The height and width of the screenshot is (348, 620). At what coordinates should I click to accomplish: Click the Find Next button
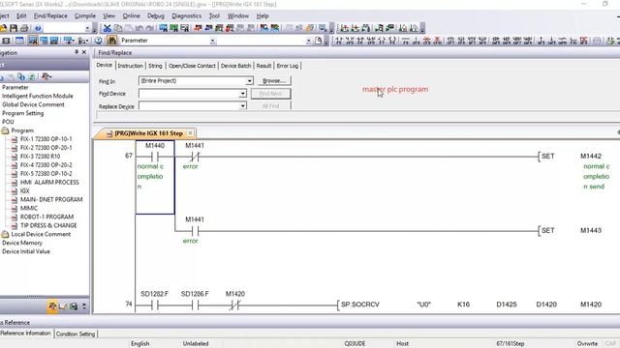271,94
